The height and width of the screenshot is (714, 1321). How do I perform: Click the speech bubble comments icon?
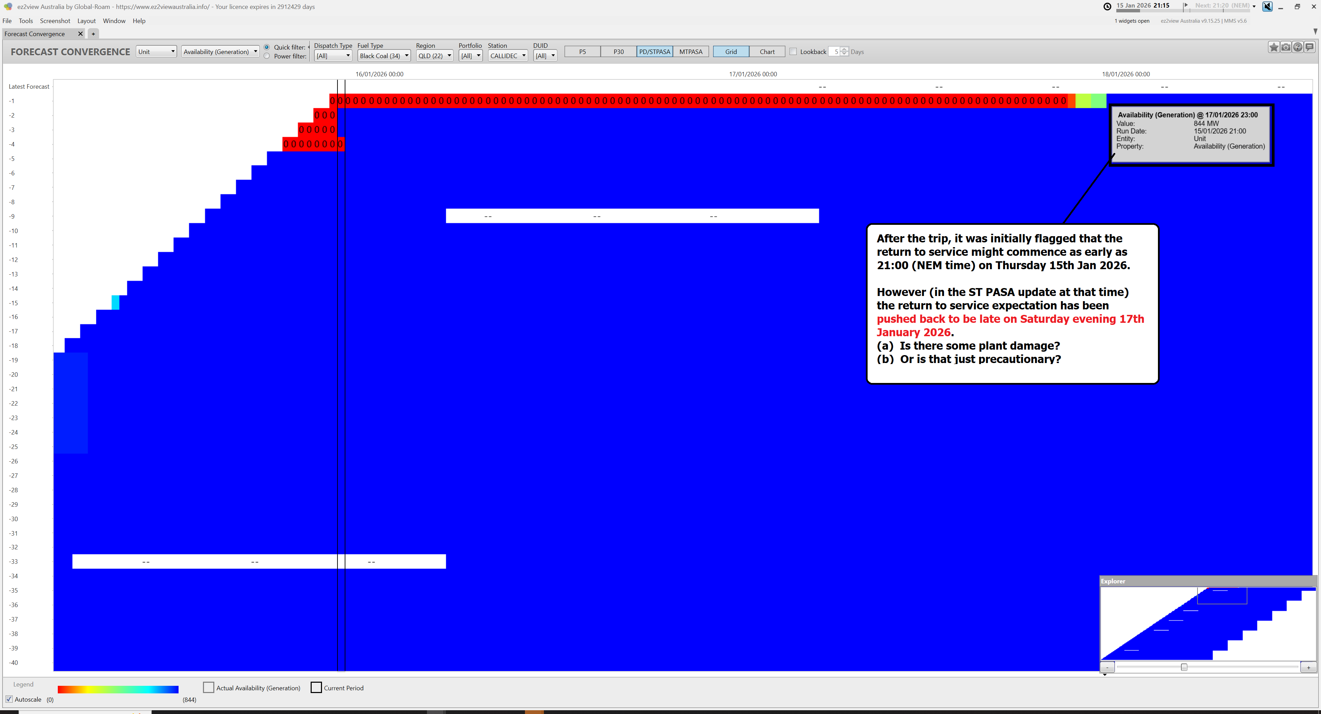(1309, 47)
